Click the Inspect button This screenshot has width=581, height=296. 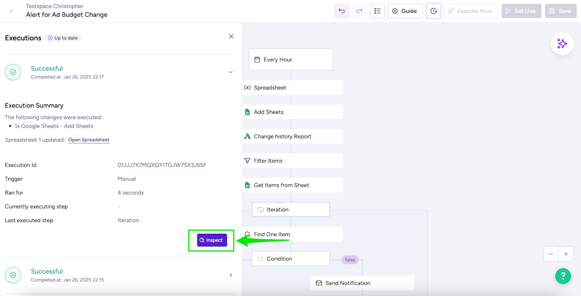pos(212,240)
